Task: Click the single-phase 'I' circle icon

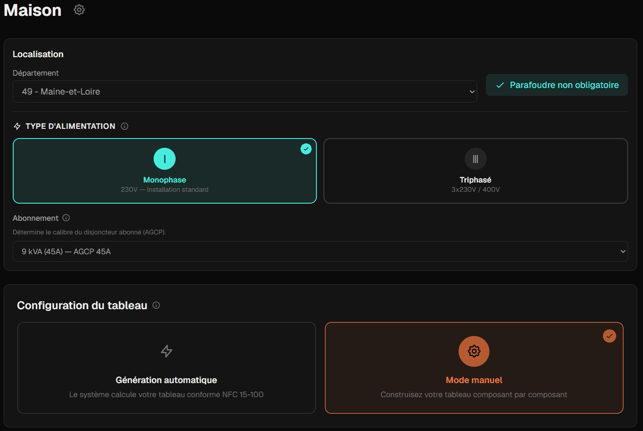Action: click(165, 159)
